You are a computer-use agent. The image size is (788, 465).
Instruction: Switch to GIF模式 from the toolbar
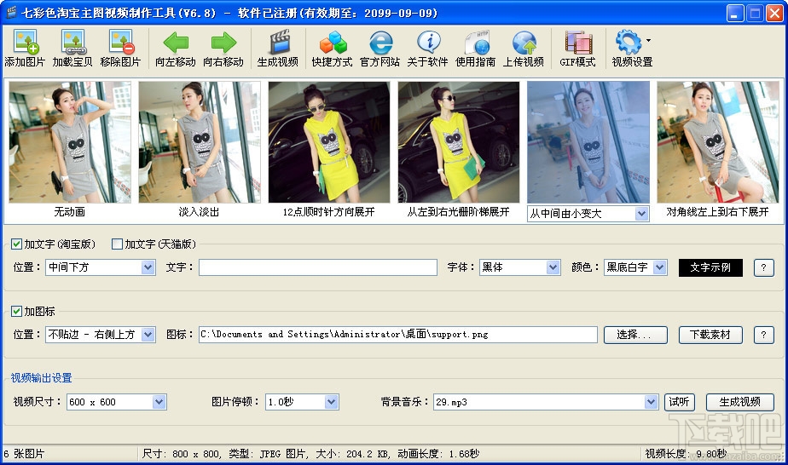(578, 49)
